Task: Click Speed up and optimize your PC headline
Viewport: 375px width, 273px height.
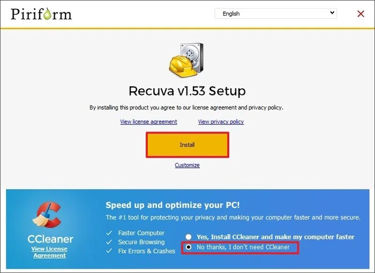Action: [x=172, y=205]
